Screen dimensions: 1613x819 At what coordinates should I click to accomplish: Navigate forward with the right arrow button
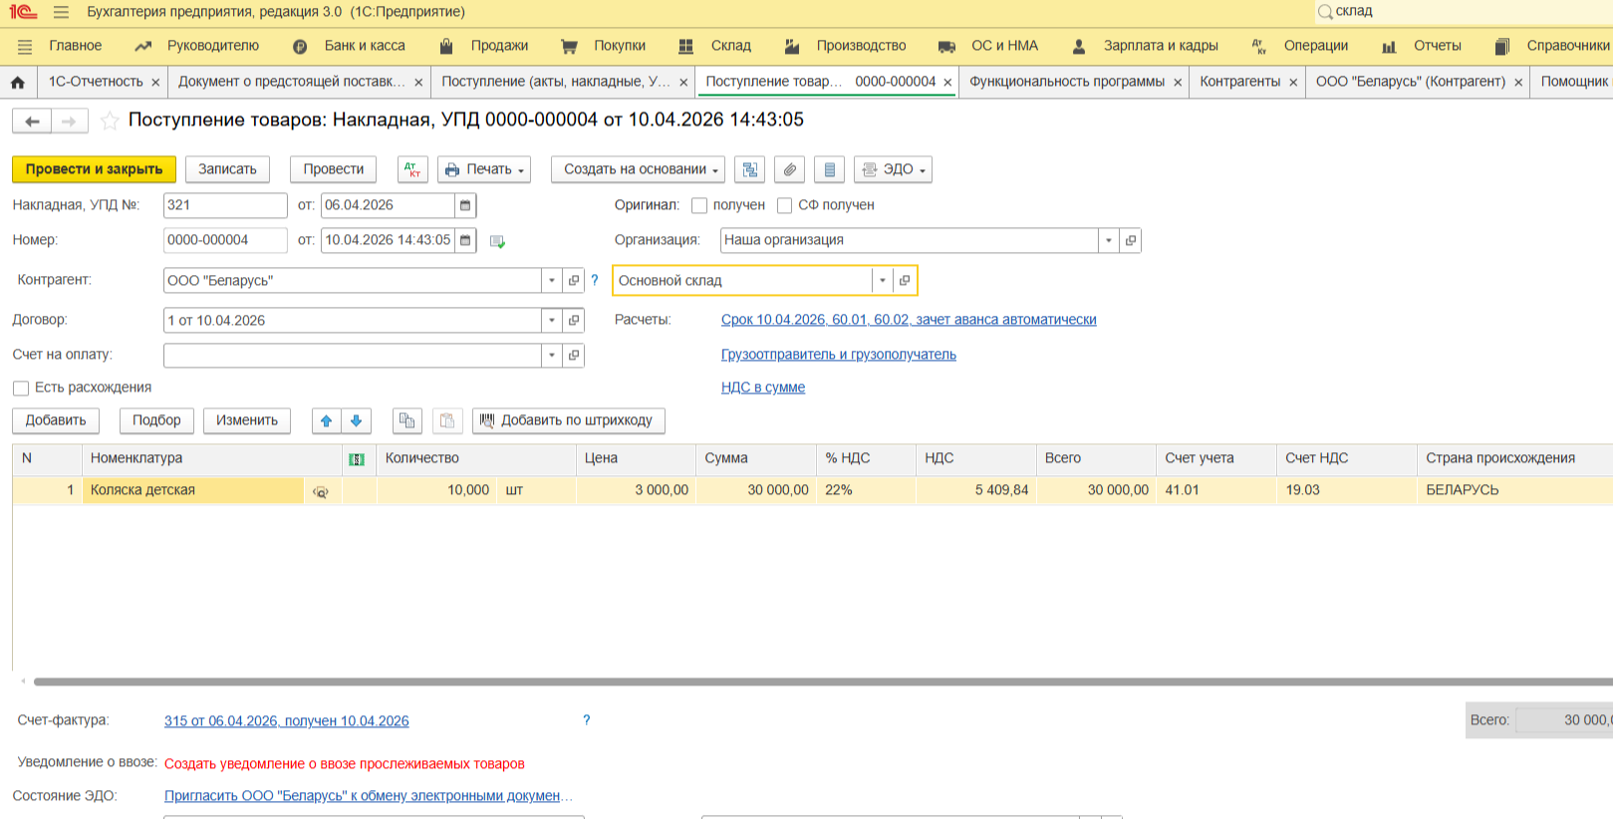[x=69, y=121]
